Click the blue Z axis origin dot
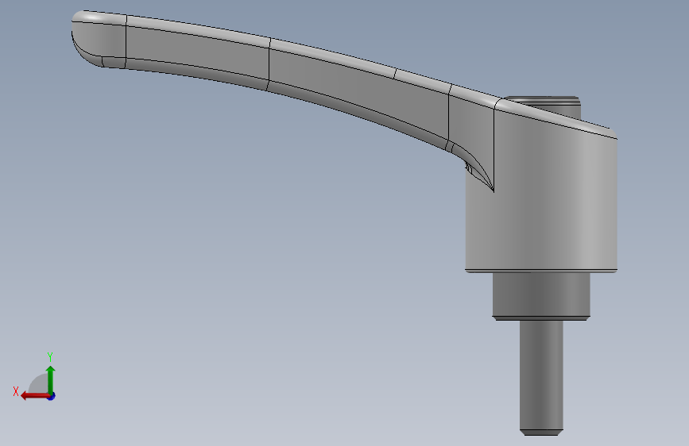Image resolution: width=689 pixels, height=446 pixels. (x=52, y=396)
